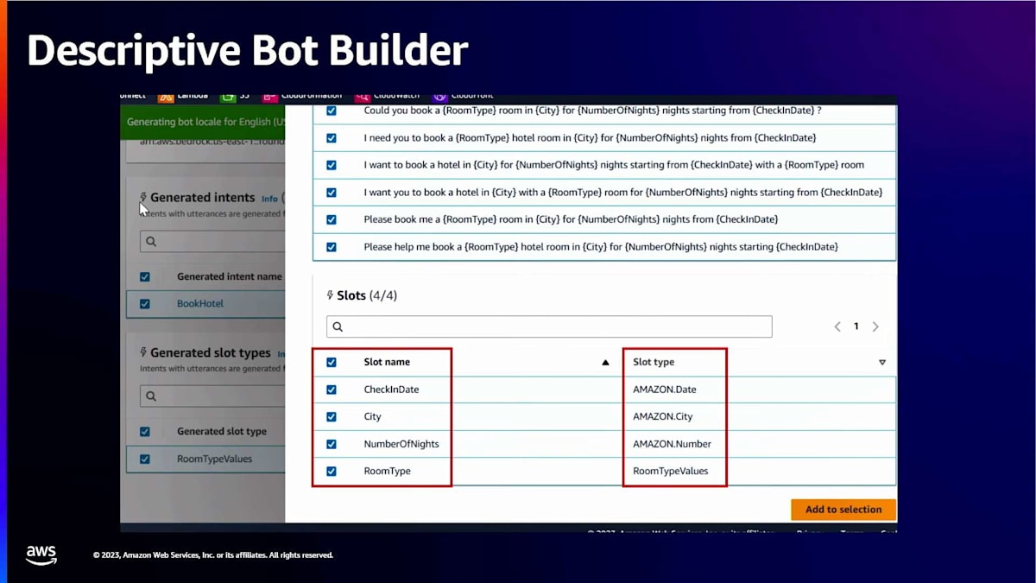Uncheck 'I want you to book a hotel' utterance

[x=332, y=193]
